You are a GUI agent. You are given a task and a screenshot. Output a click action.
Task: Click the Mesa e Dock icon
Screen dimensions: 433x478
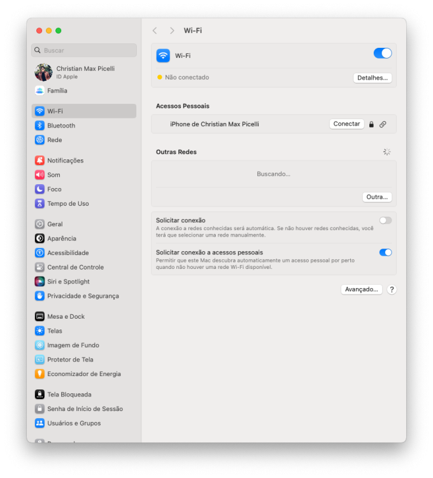click(x=39, y=316)
